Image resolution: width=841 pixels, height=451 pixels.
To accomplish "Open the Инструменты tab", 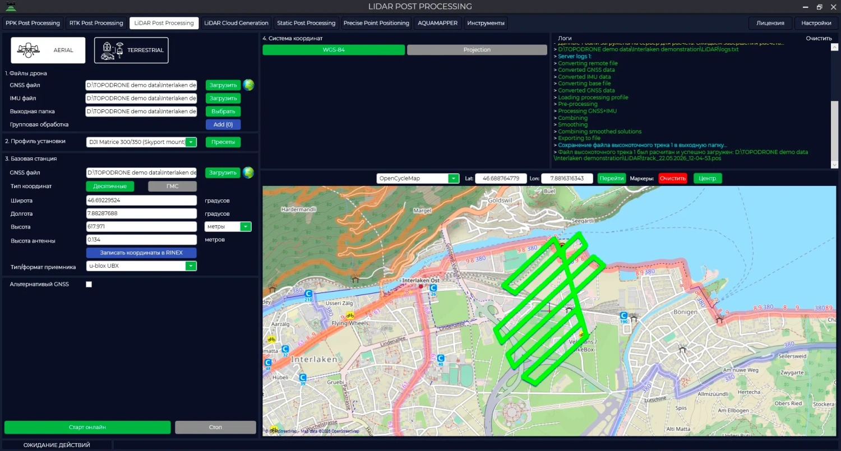I will pyautogui.click(x=486, y=23).
